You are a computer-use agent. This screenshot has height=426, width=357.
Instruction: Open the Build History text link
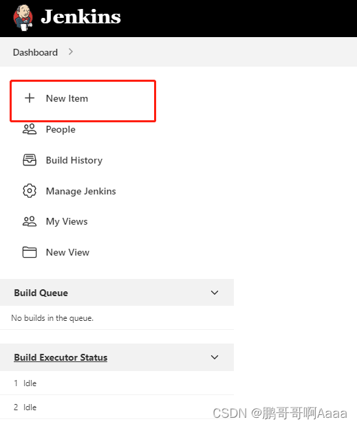(x=74, y=160)
